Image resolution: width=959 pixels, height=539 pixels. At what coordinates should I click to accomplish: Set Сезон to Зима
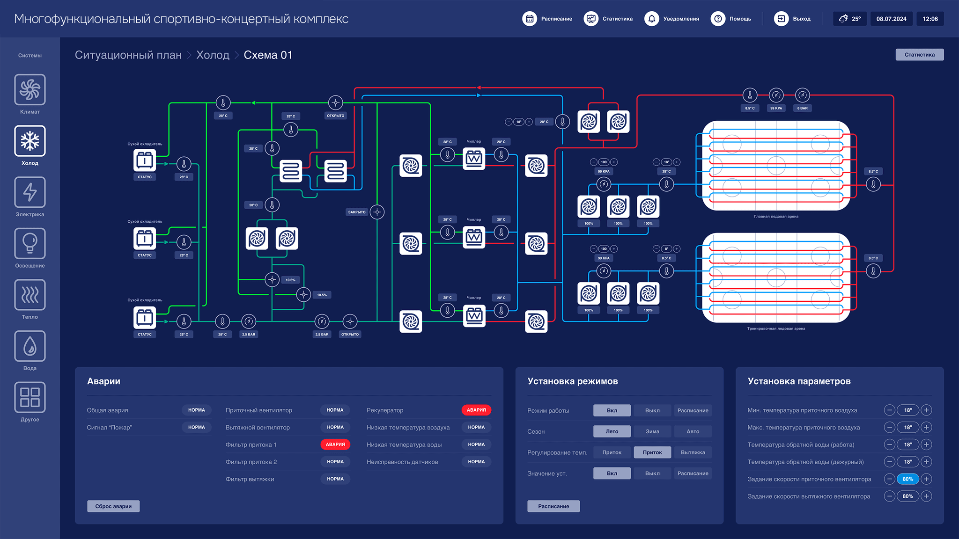tap(652, 431)
